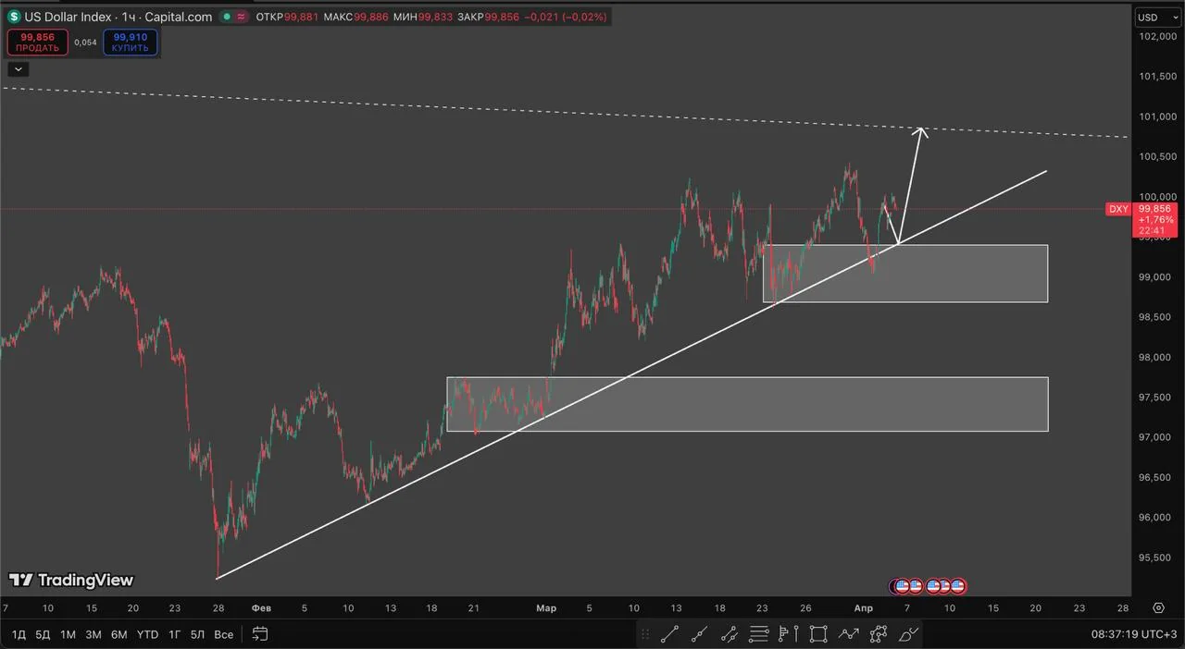This screenshot has height=649, width=1185.
Task: Click the economic events flags on the chart
Action: pyautogui.click(x=929, y=586)
